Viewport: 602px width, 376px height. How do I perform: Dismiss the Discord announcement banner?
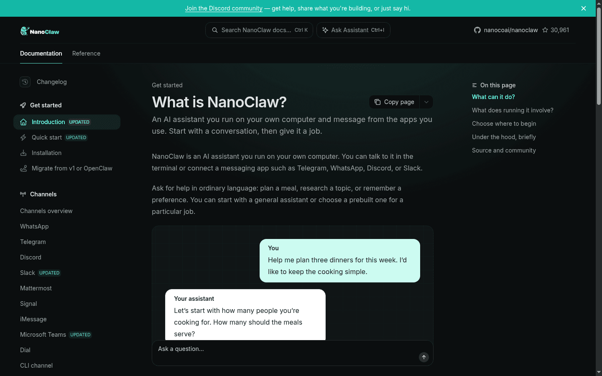click(584, 8)
